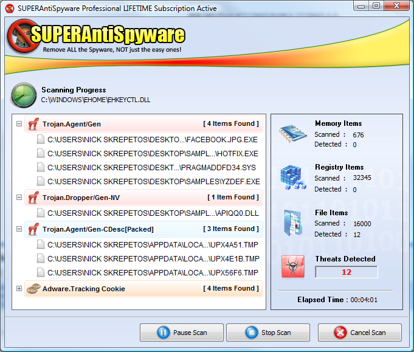Screen dimensions: 414x352
Task: Click the Registry Items scanned value 32345
Action: (362, 178)
